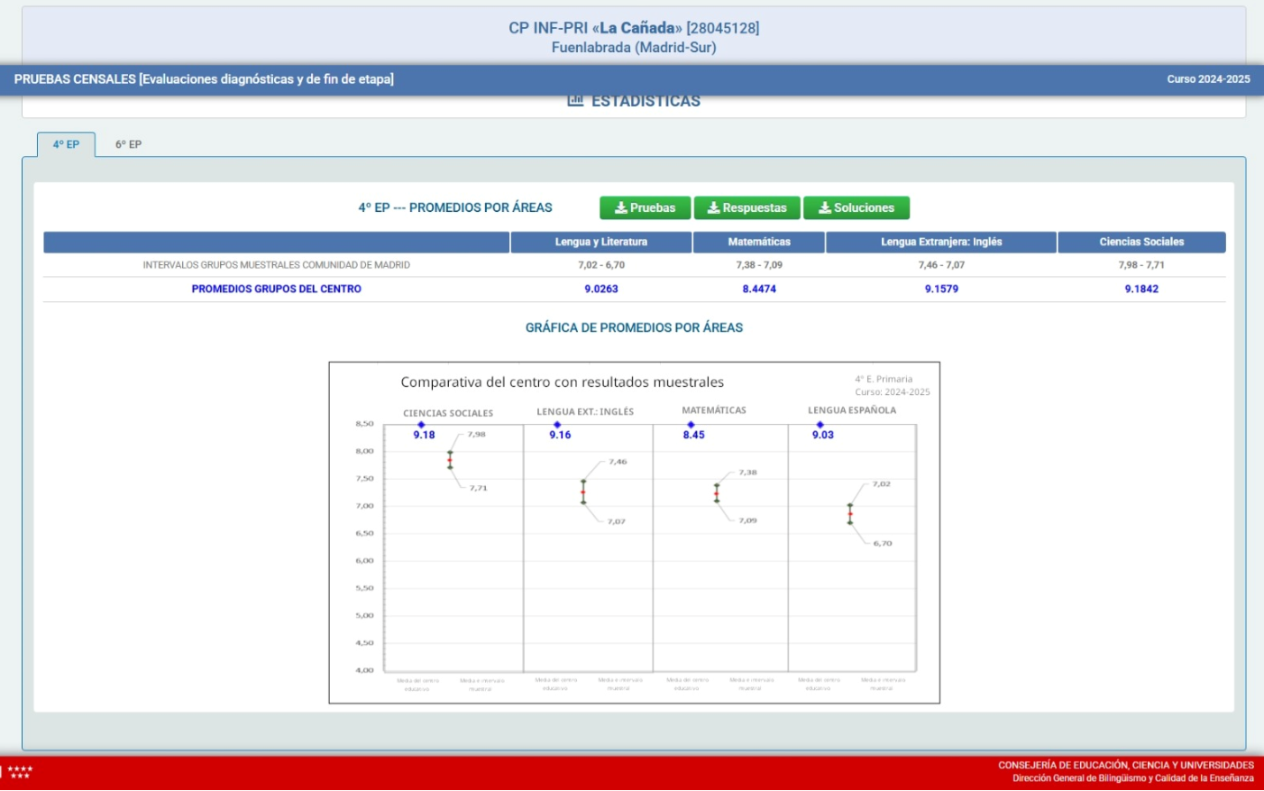Select the 4º EP tab
1264x791 pixels.
point(66,144)
